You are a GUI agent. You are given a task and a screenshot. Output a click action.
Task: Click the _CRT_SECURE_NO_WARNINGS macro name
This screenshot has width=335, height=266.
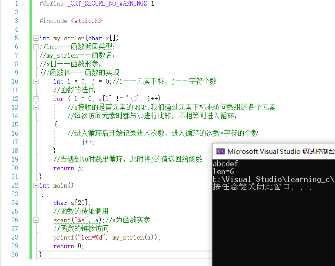click(107, 3)
